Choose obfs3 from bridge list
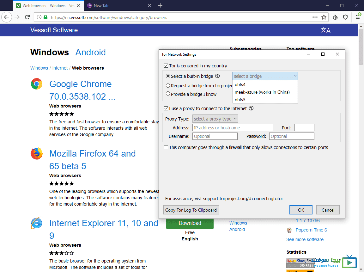The height and width of the screenshot is (272, 364). (265, 100)
